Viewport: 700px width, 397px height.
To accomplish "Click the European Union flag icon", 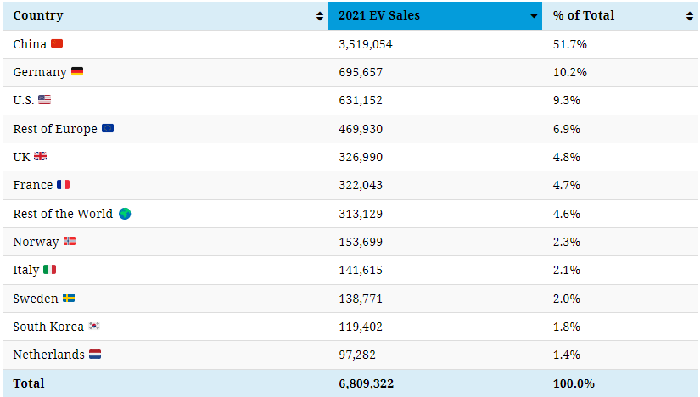I will click(108, 129).
